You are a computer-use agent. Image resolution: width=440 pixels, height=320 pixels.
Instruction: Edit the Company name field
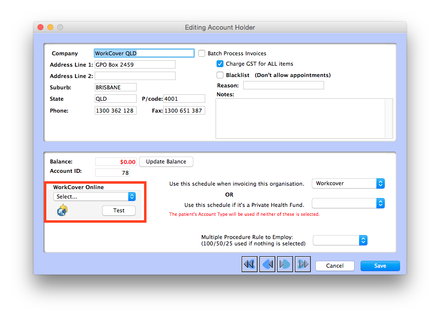click(x=144, y=53)
